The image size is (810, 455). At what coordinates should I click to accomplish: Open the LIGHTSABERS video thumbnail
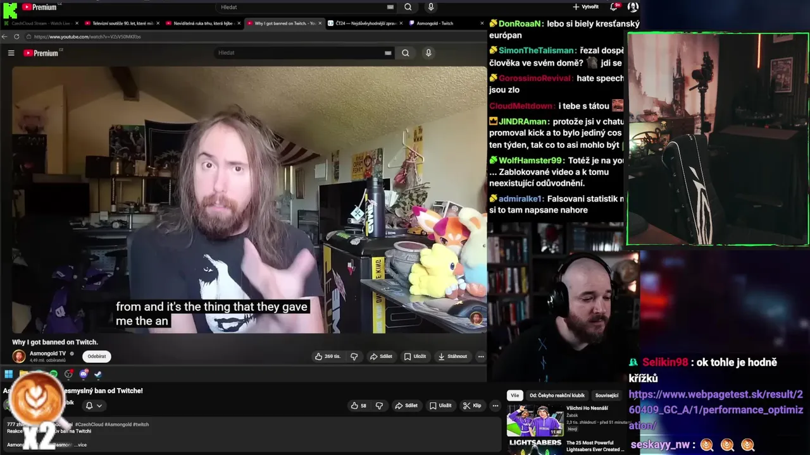[535, 447]
